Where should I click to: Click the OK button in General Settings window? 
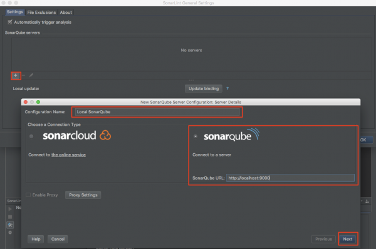[x=366, y=140]
